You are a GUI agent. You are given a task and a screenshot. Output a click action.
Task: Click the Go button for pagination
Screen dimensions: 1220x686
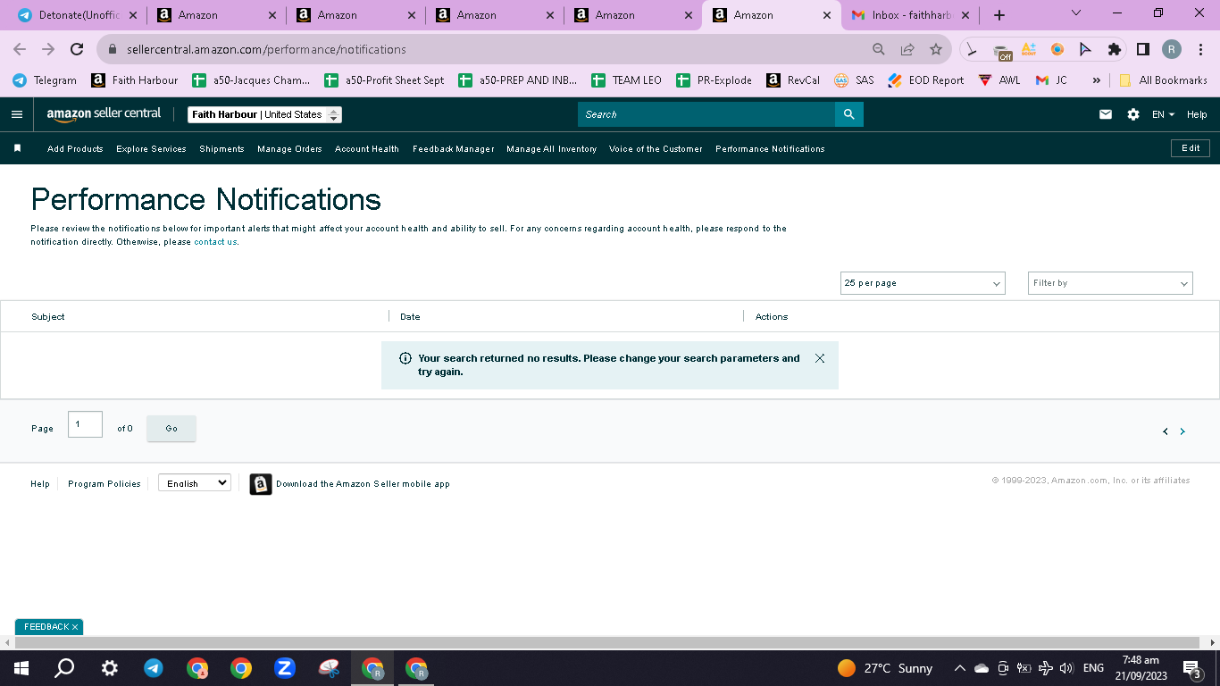pyautogui.click(x=171, y=429)
